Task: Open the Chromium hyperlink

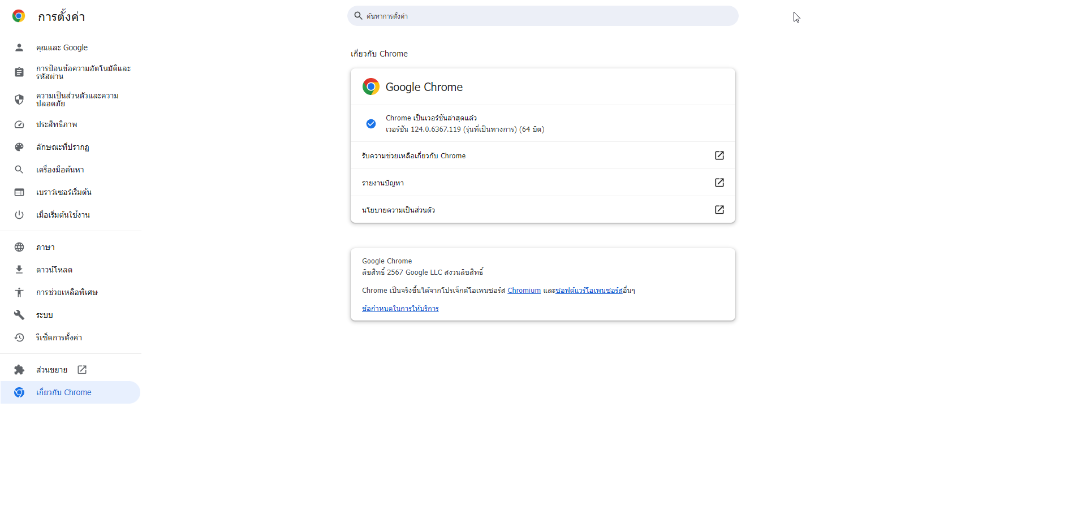Action: pos(524,291)
